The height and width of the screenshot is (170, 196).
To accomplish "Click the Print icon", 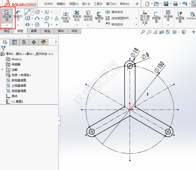I will pos(175,4).
